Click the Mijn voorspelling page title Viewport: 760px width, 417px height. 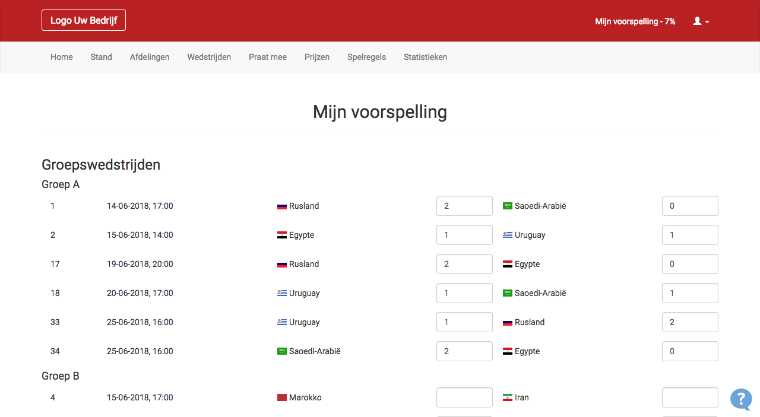pos(380,112)
